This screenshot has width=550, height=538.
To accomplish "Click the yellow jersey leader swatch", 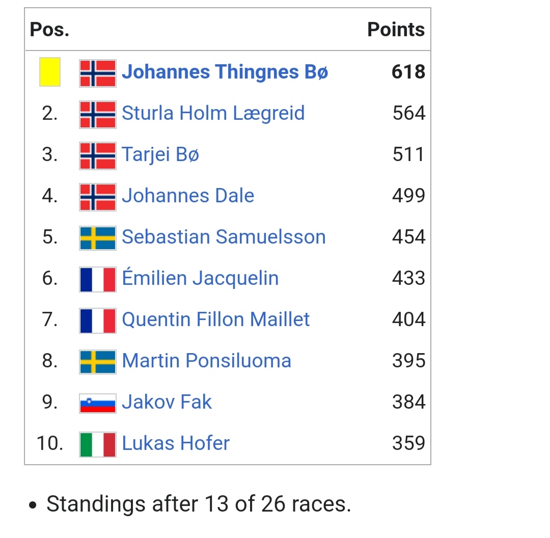I will [x=50, y=72].
